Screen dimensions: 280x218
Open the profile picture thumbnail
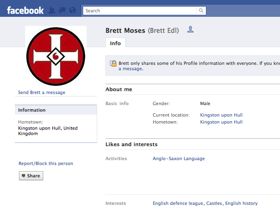[x=56, y=55]
